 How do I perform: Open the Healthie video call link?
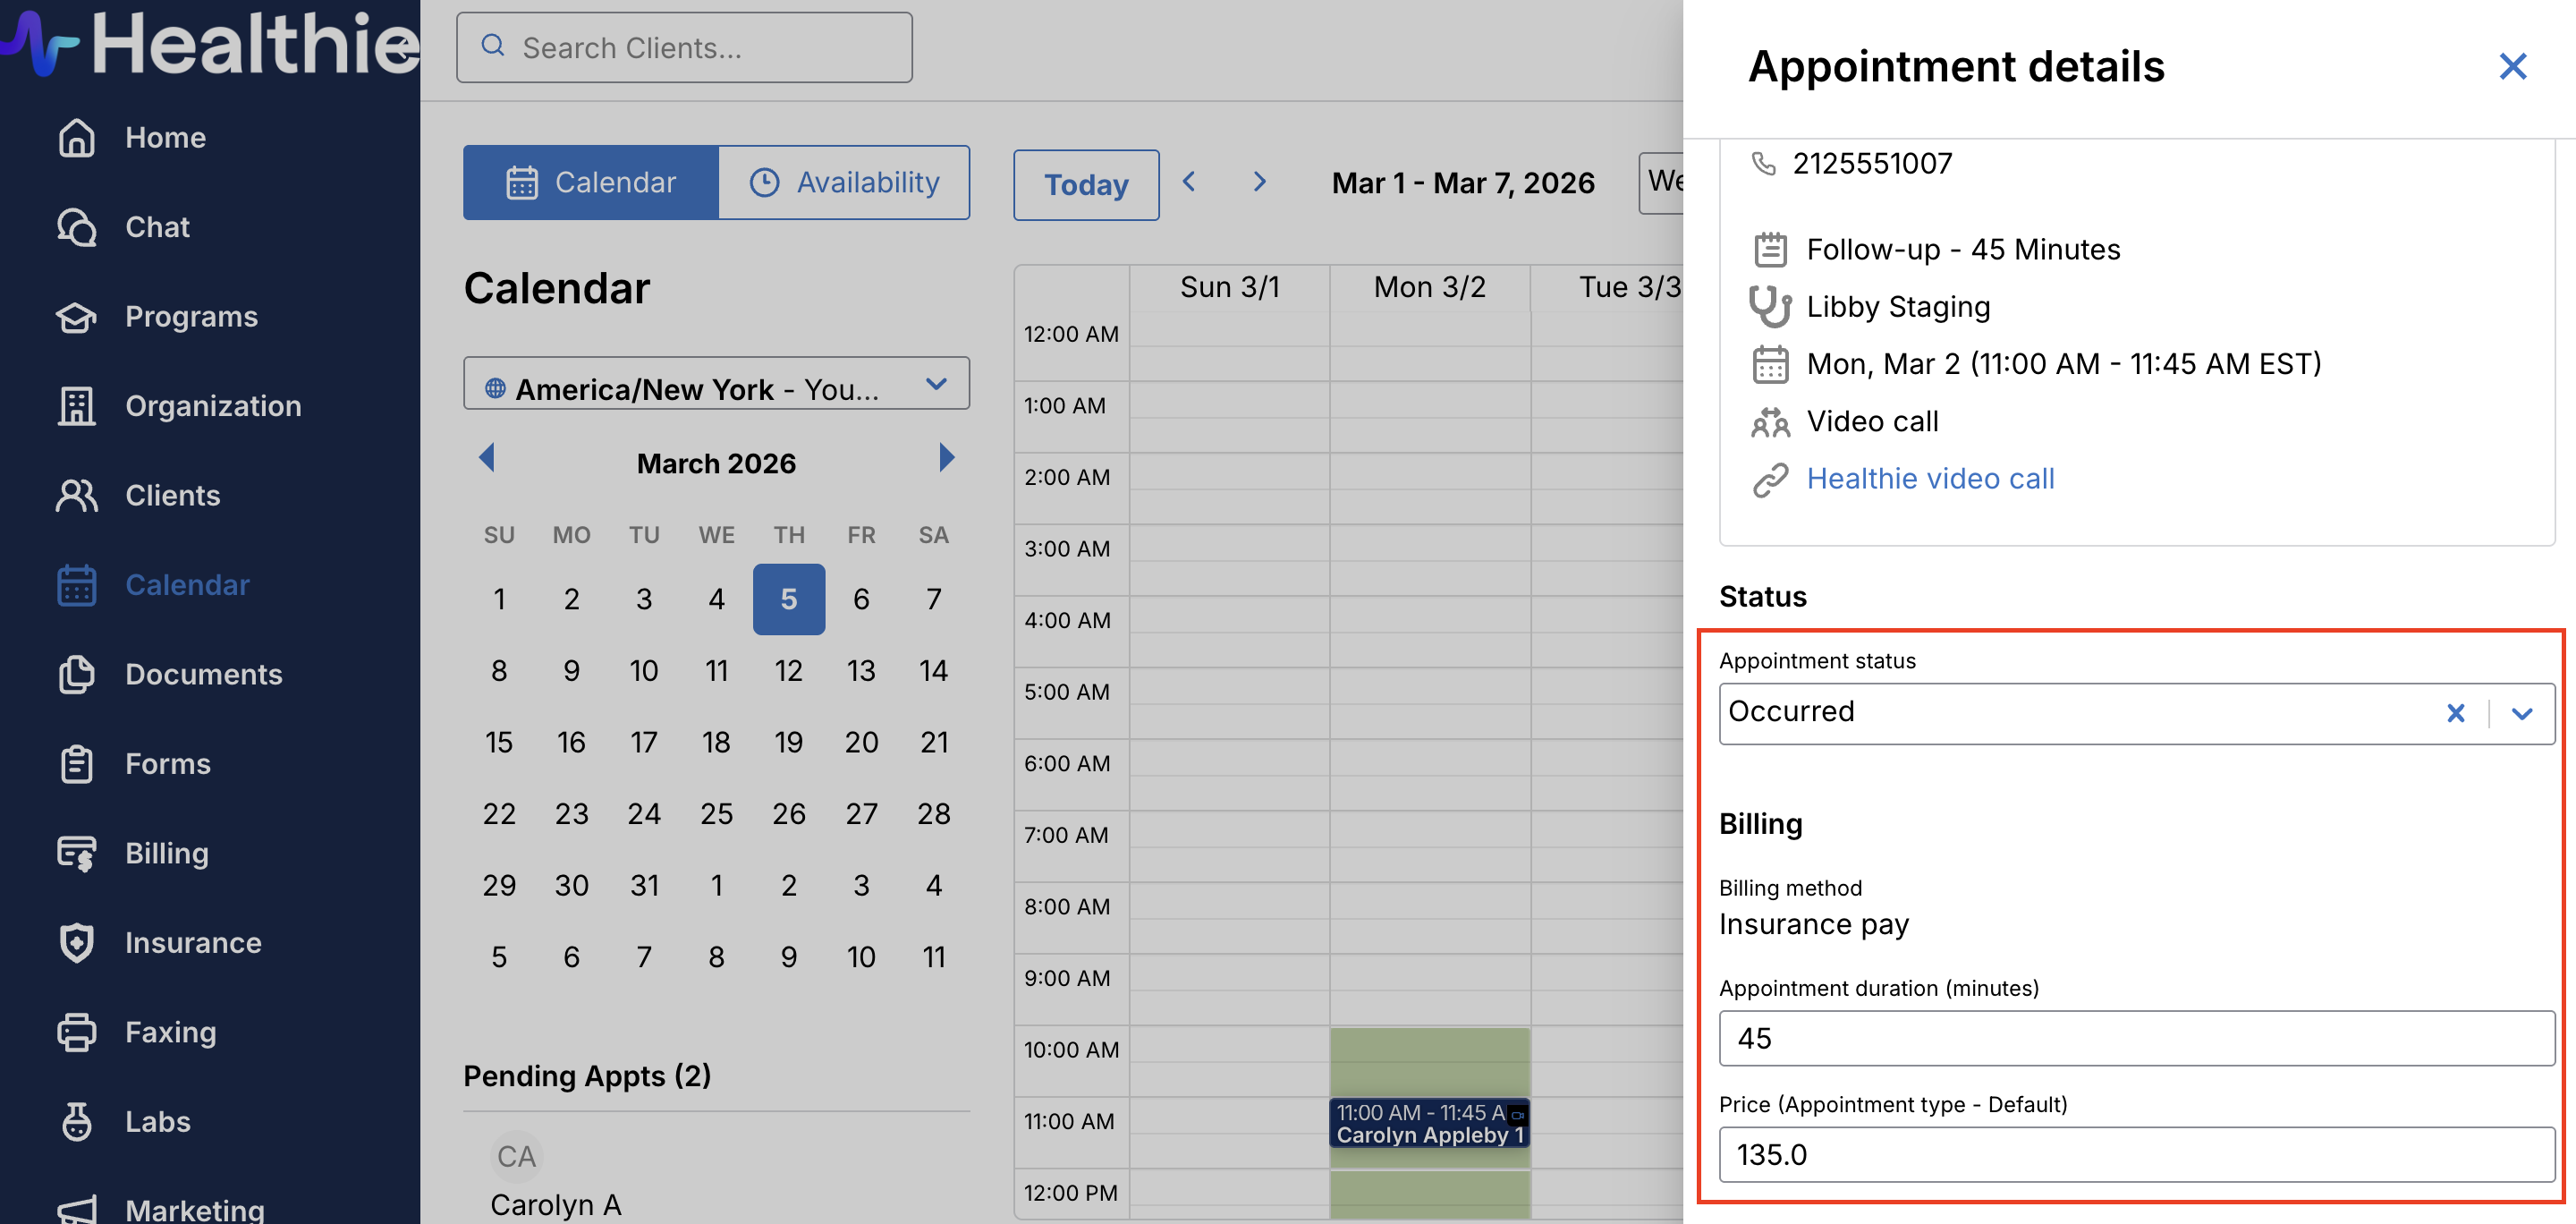[x=1930, y=479]
